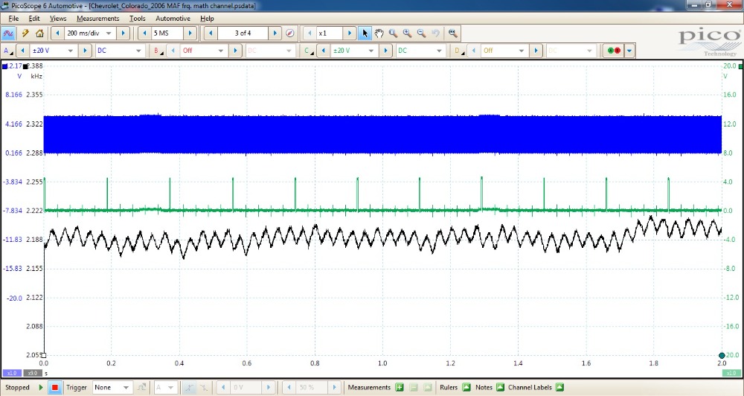Click the green Add Measurement plus icon

(x=400, y=388)
